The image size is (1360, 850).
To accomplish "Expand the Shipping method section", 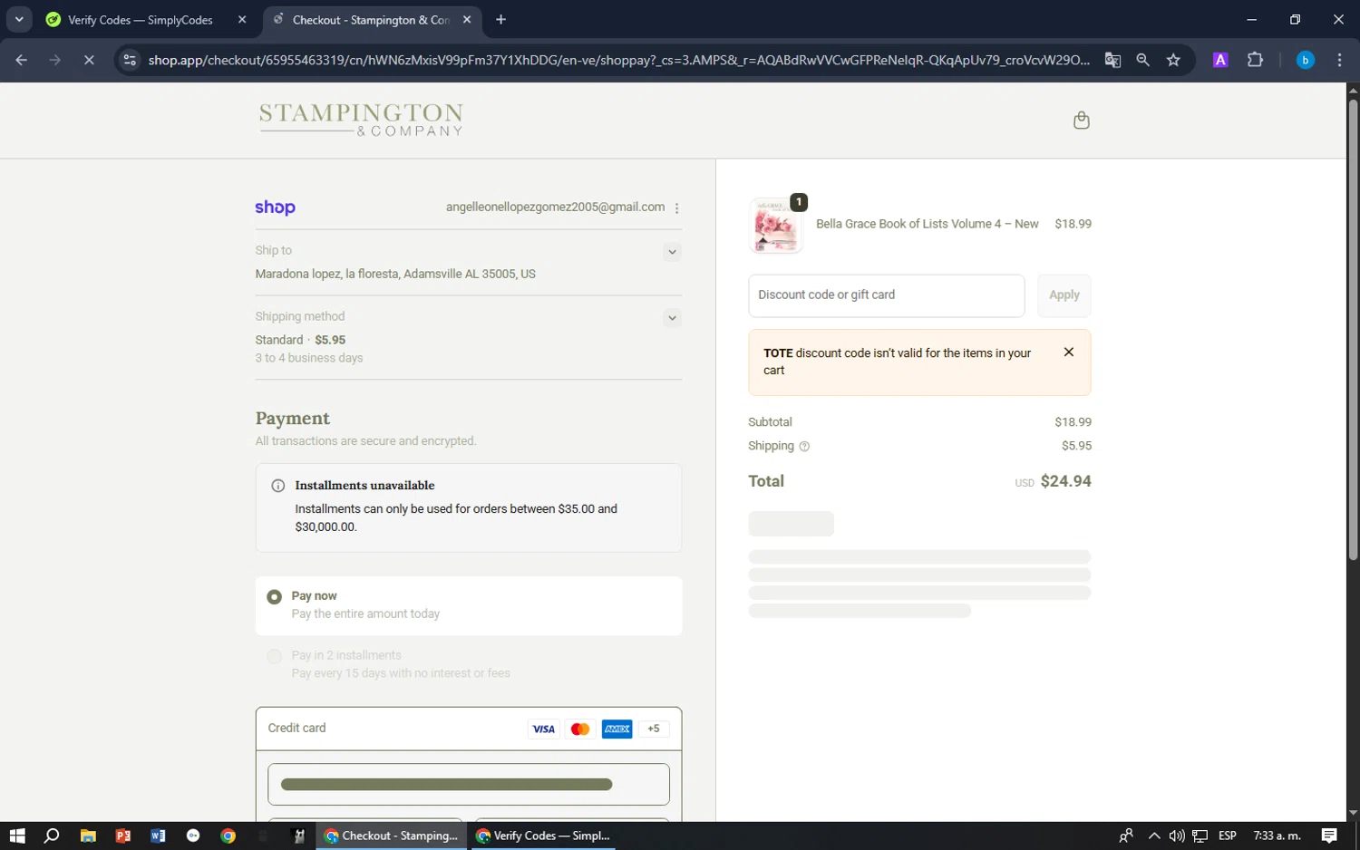I will [672, 318].
